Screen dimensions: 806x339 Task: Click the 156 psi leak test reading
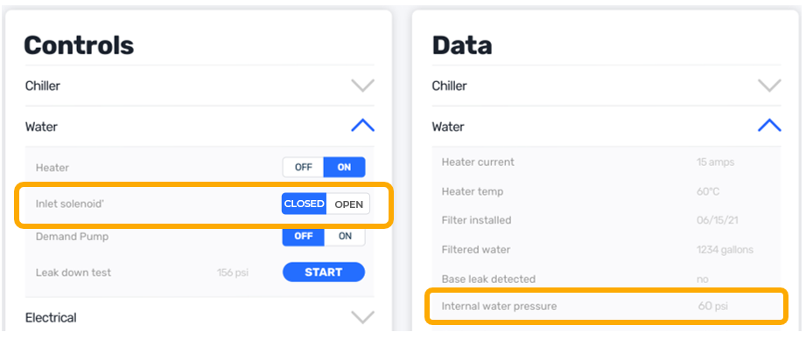[x=233, y=273]
